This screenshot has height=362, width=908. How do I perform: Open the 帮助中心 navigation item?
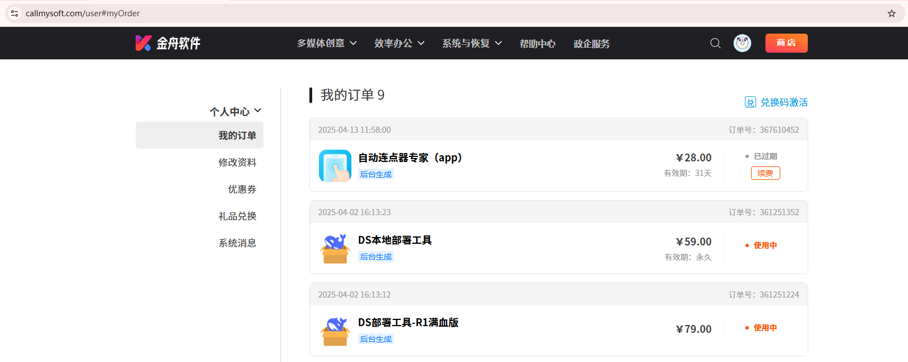coord(538,43)
